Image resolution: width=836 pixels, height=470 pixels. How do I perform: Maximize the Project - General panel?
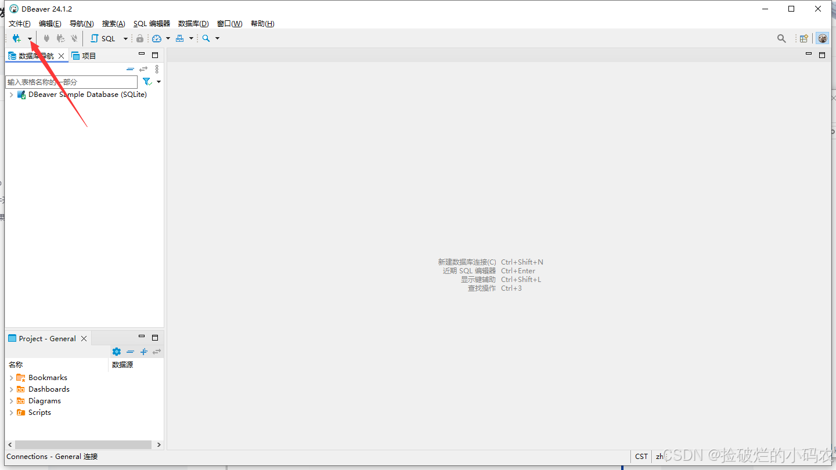[155, 337]
